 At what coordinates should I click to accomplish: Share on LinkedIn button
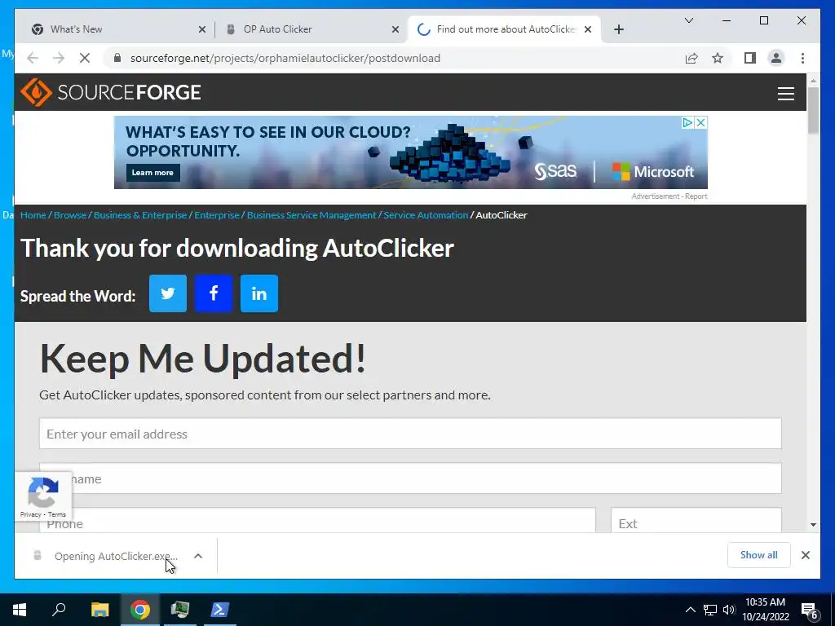(258, 293)
